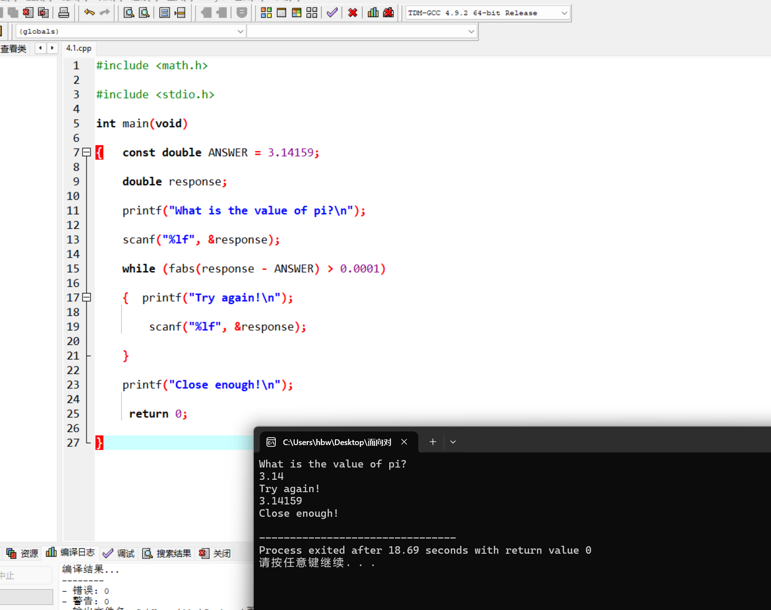771x610 pixels.
Task: Click the Redo arrow icon
Action: point(105,12)
